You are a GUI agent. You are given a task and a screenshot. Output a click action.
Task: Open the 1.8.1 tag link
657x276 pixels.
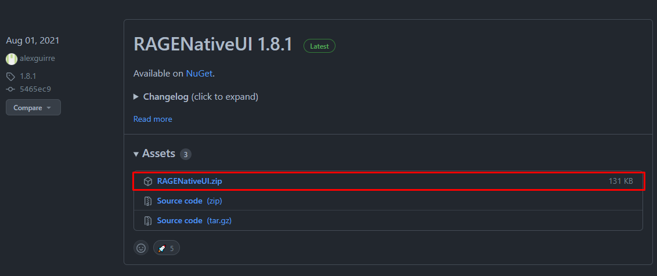tap(28, 77)
